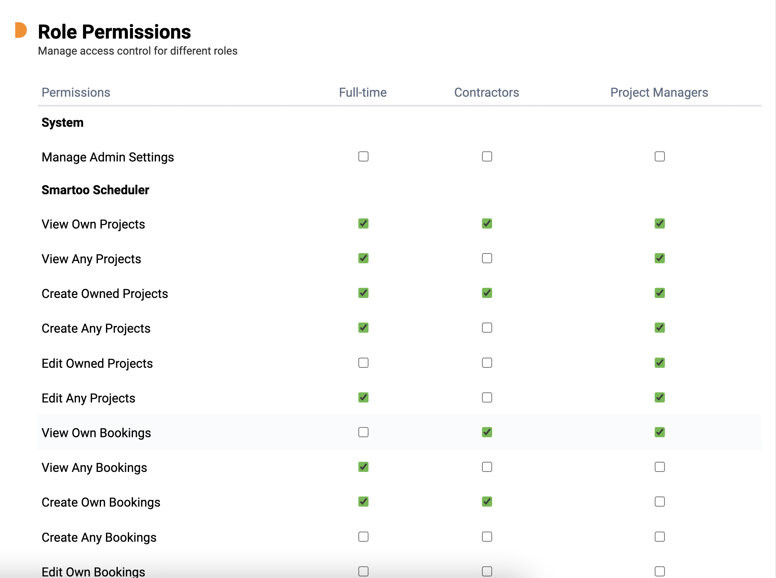Click the orange Smartoo app icon
This screenshot has width=776, height=578.
click(19, 31)
